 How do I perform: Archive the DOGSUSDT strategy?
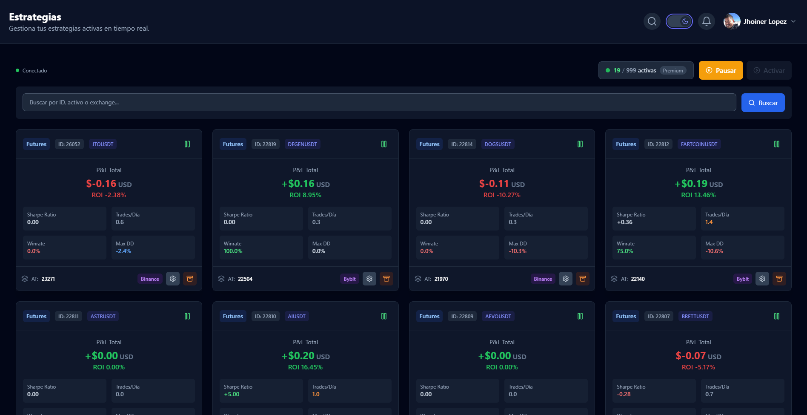[583, 279]
